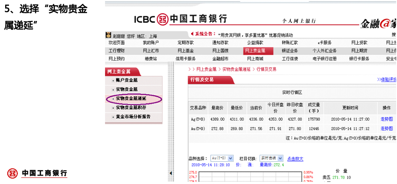This screenshot has height=184, width=397.
Task: Click 网上贵金属 in the breadcrumb
Action: coord(206,69)
